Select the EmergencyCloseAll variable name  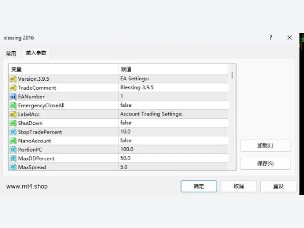pos(41,105)
